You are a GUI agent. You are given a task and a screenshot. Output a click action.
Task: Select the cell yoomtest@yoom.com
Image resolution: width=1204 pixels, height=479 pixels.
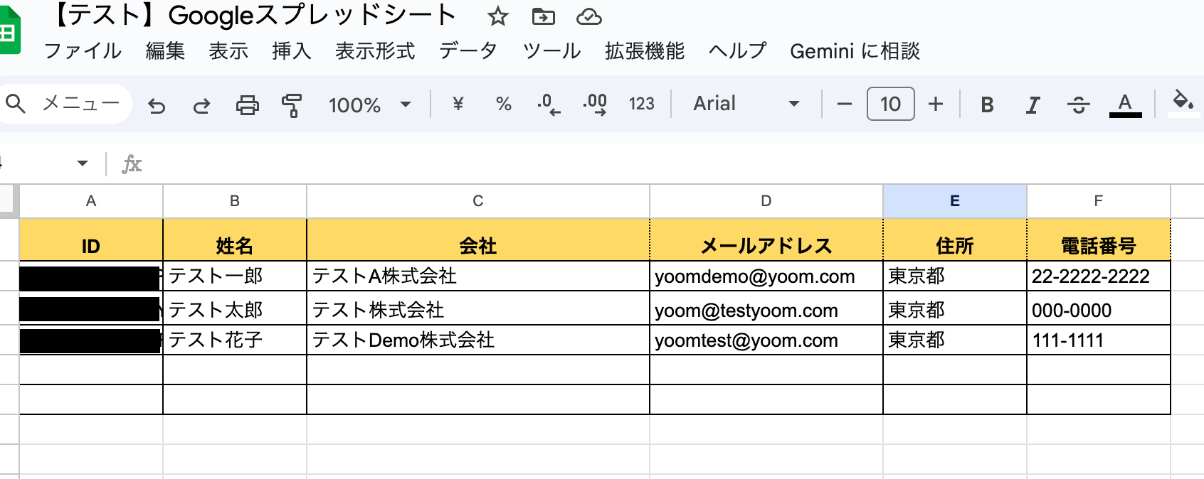click(x=766, y=340)
